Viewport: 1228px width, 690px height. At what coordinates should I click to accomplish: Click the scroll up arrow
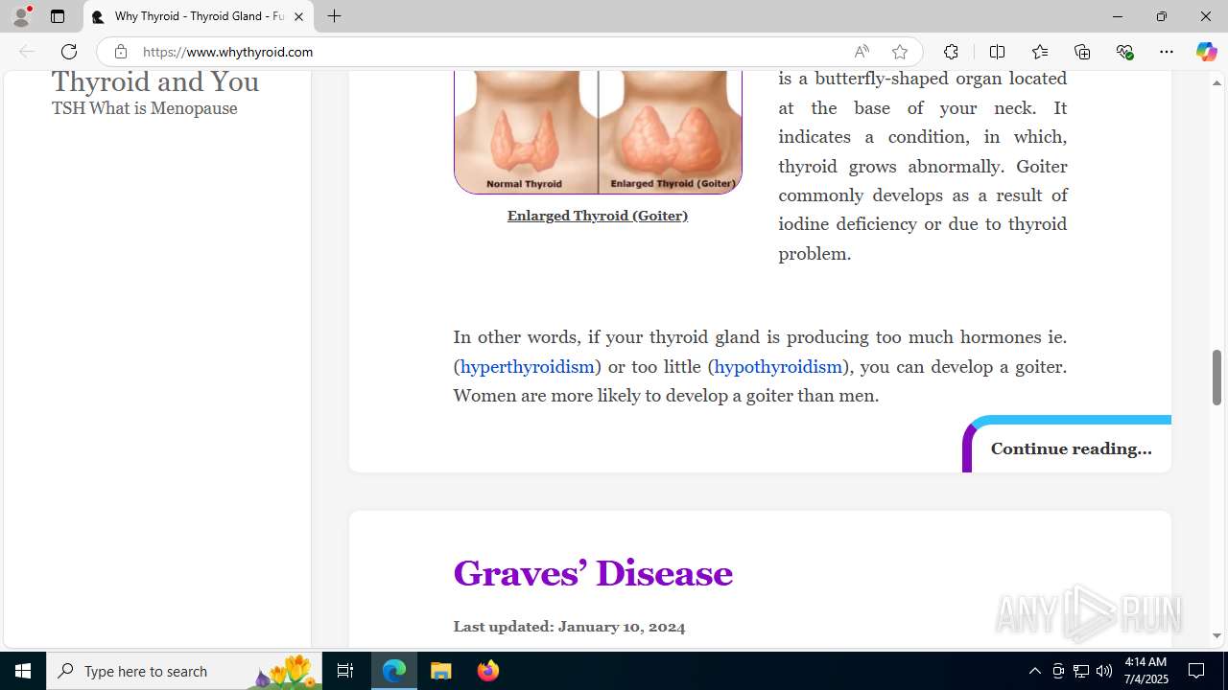[x=1216, y=82]
